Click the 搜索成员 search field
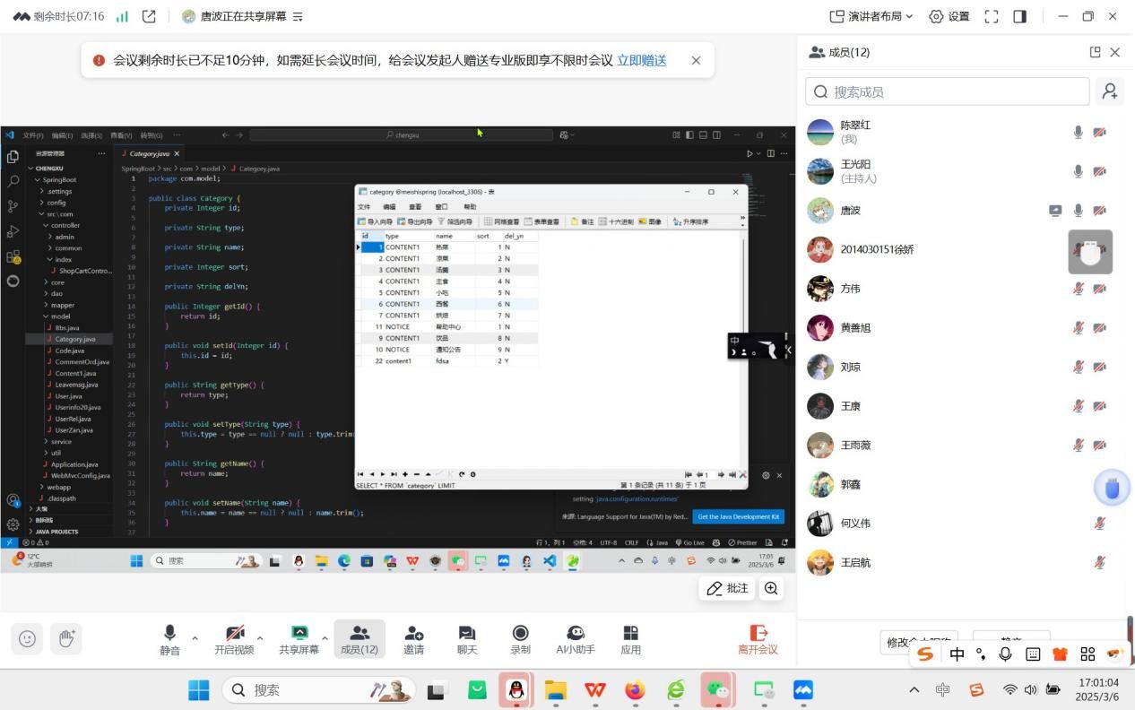The height and width of the screenshot is (710, 1135). click(947, 91)
